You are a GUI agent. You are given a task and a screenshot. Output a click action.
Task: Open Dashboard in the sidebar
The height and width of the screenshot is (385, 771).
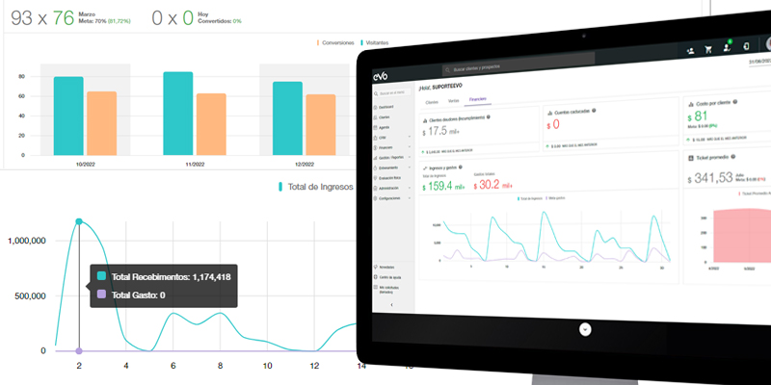[x=386, y=106]
